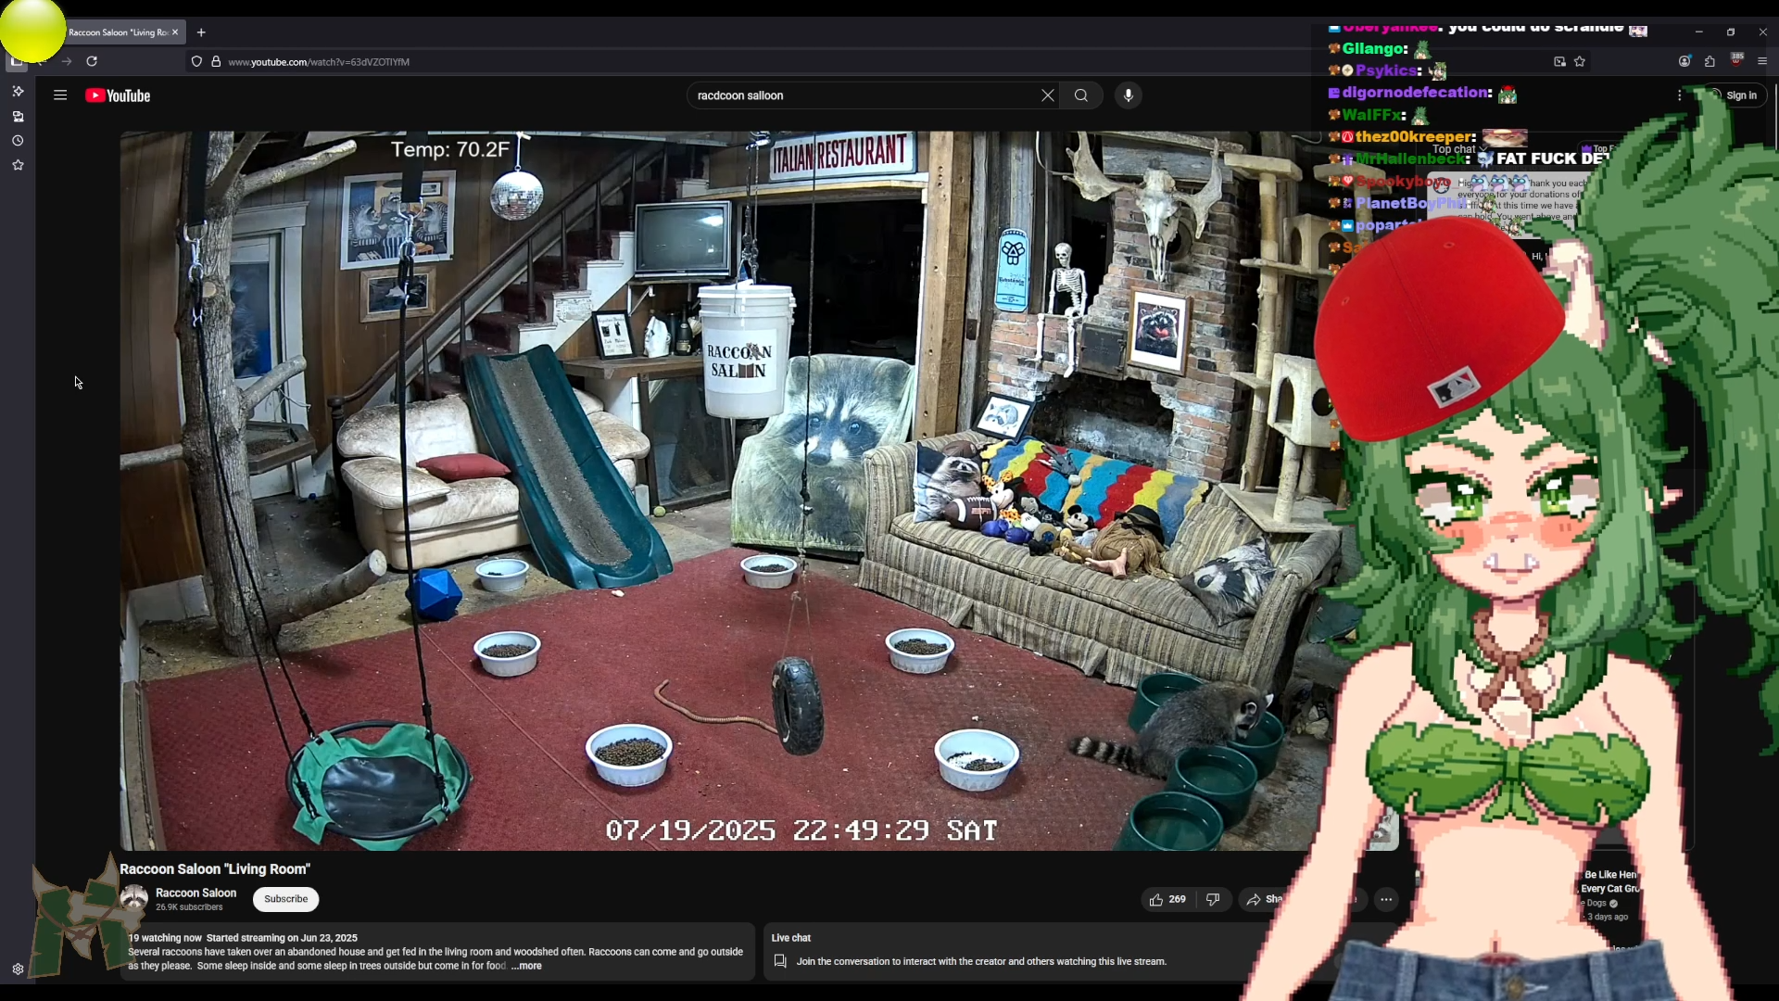
Task: Open the YouTube guide hamburger menu
Action: point(60,95)
